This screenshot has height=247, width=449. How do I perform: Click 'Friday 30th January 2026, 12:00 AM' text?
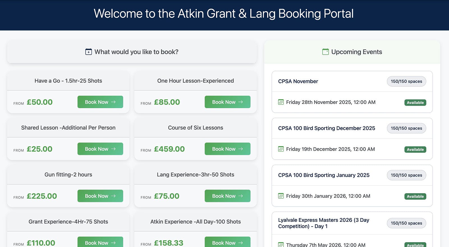pyautogui.click(x=328, y=196)
